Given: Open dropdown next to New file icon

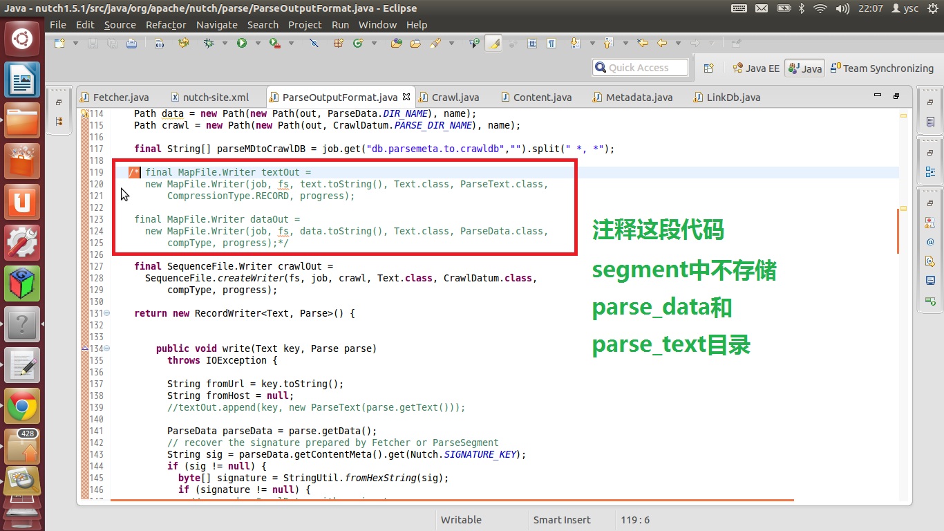Looking at the screenshot, I should point(75,43).
